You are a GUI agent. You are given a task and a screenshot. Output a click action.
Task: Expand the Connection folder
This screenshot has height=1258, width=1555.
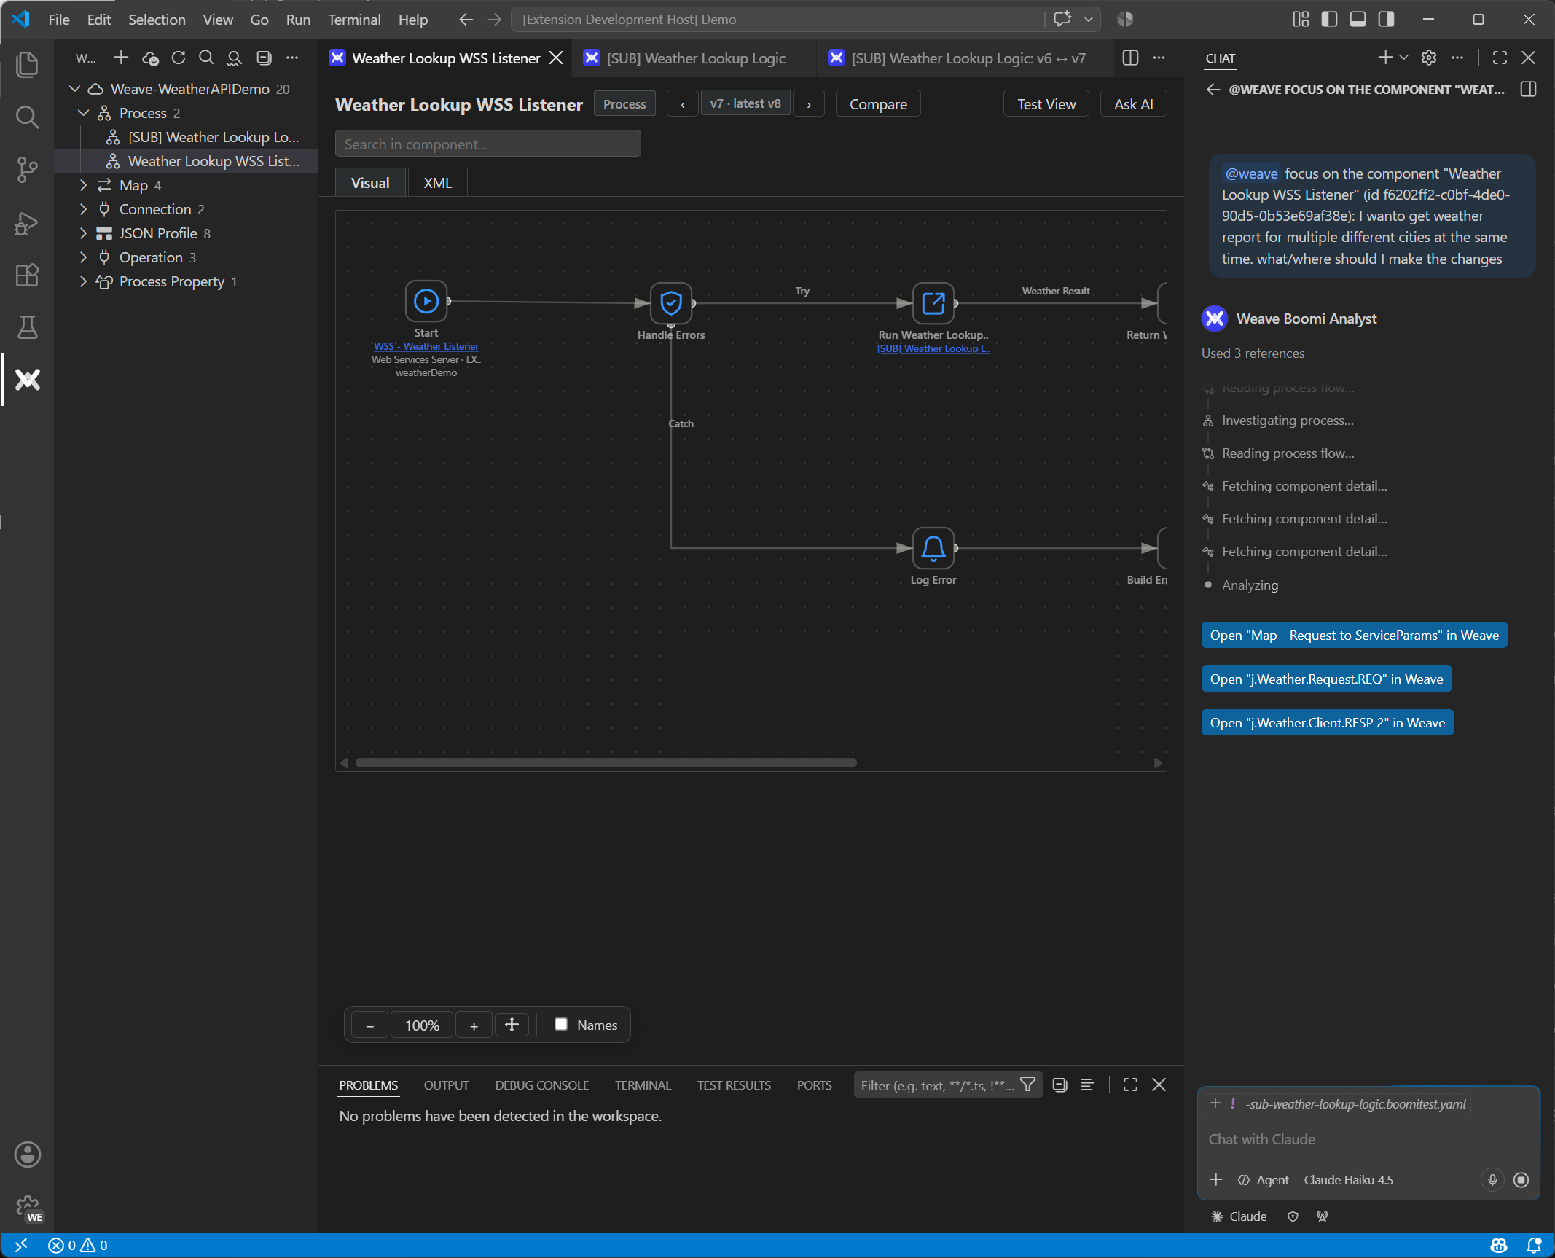point(83,208)
